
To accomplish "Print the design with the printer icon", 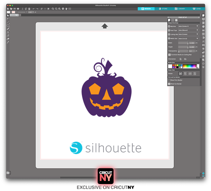I will (x=18, y=9).
